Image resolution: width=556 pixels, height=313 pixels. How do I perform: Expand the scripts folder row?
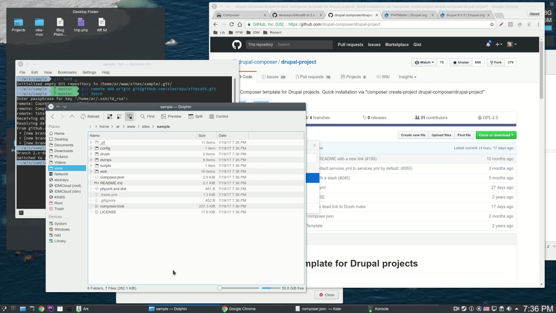[91, 166]
